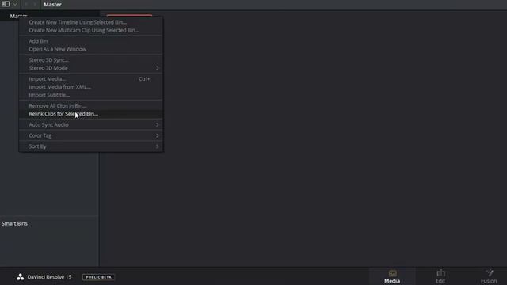This screenshot has width=507, height=285.
Task: Toggle the bin list panel icon
Action: [x=6, y=4]
